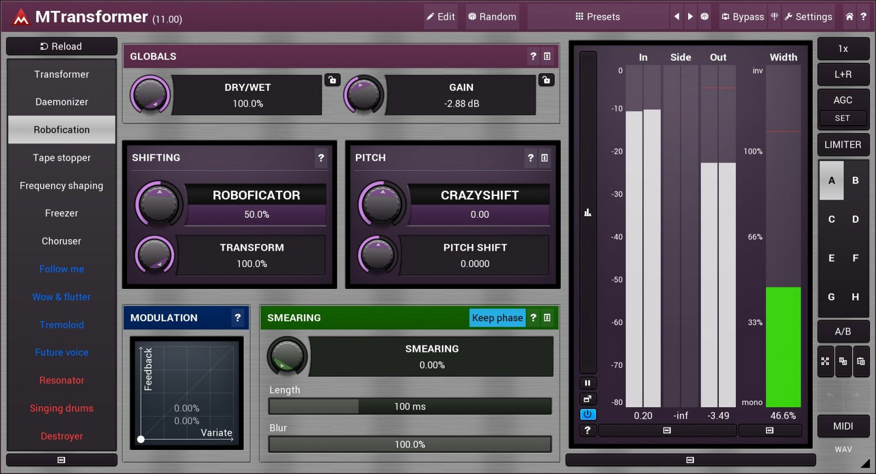Open the Settings menu
Viewport: 876px width, 474px height.
(808, 16)
